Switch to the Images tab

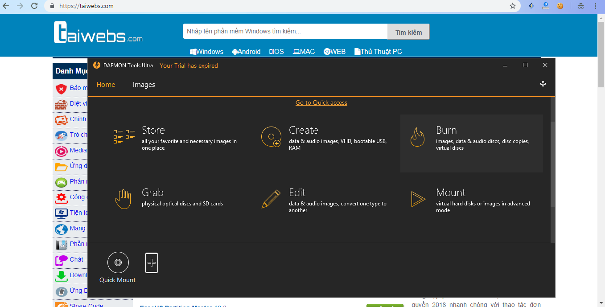[x=144, y=85]
